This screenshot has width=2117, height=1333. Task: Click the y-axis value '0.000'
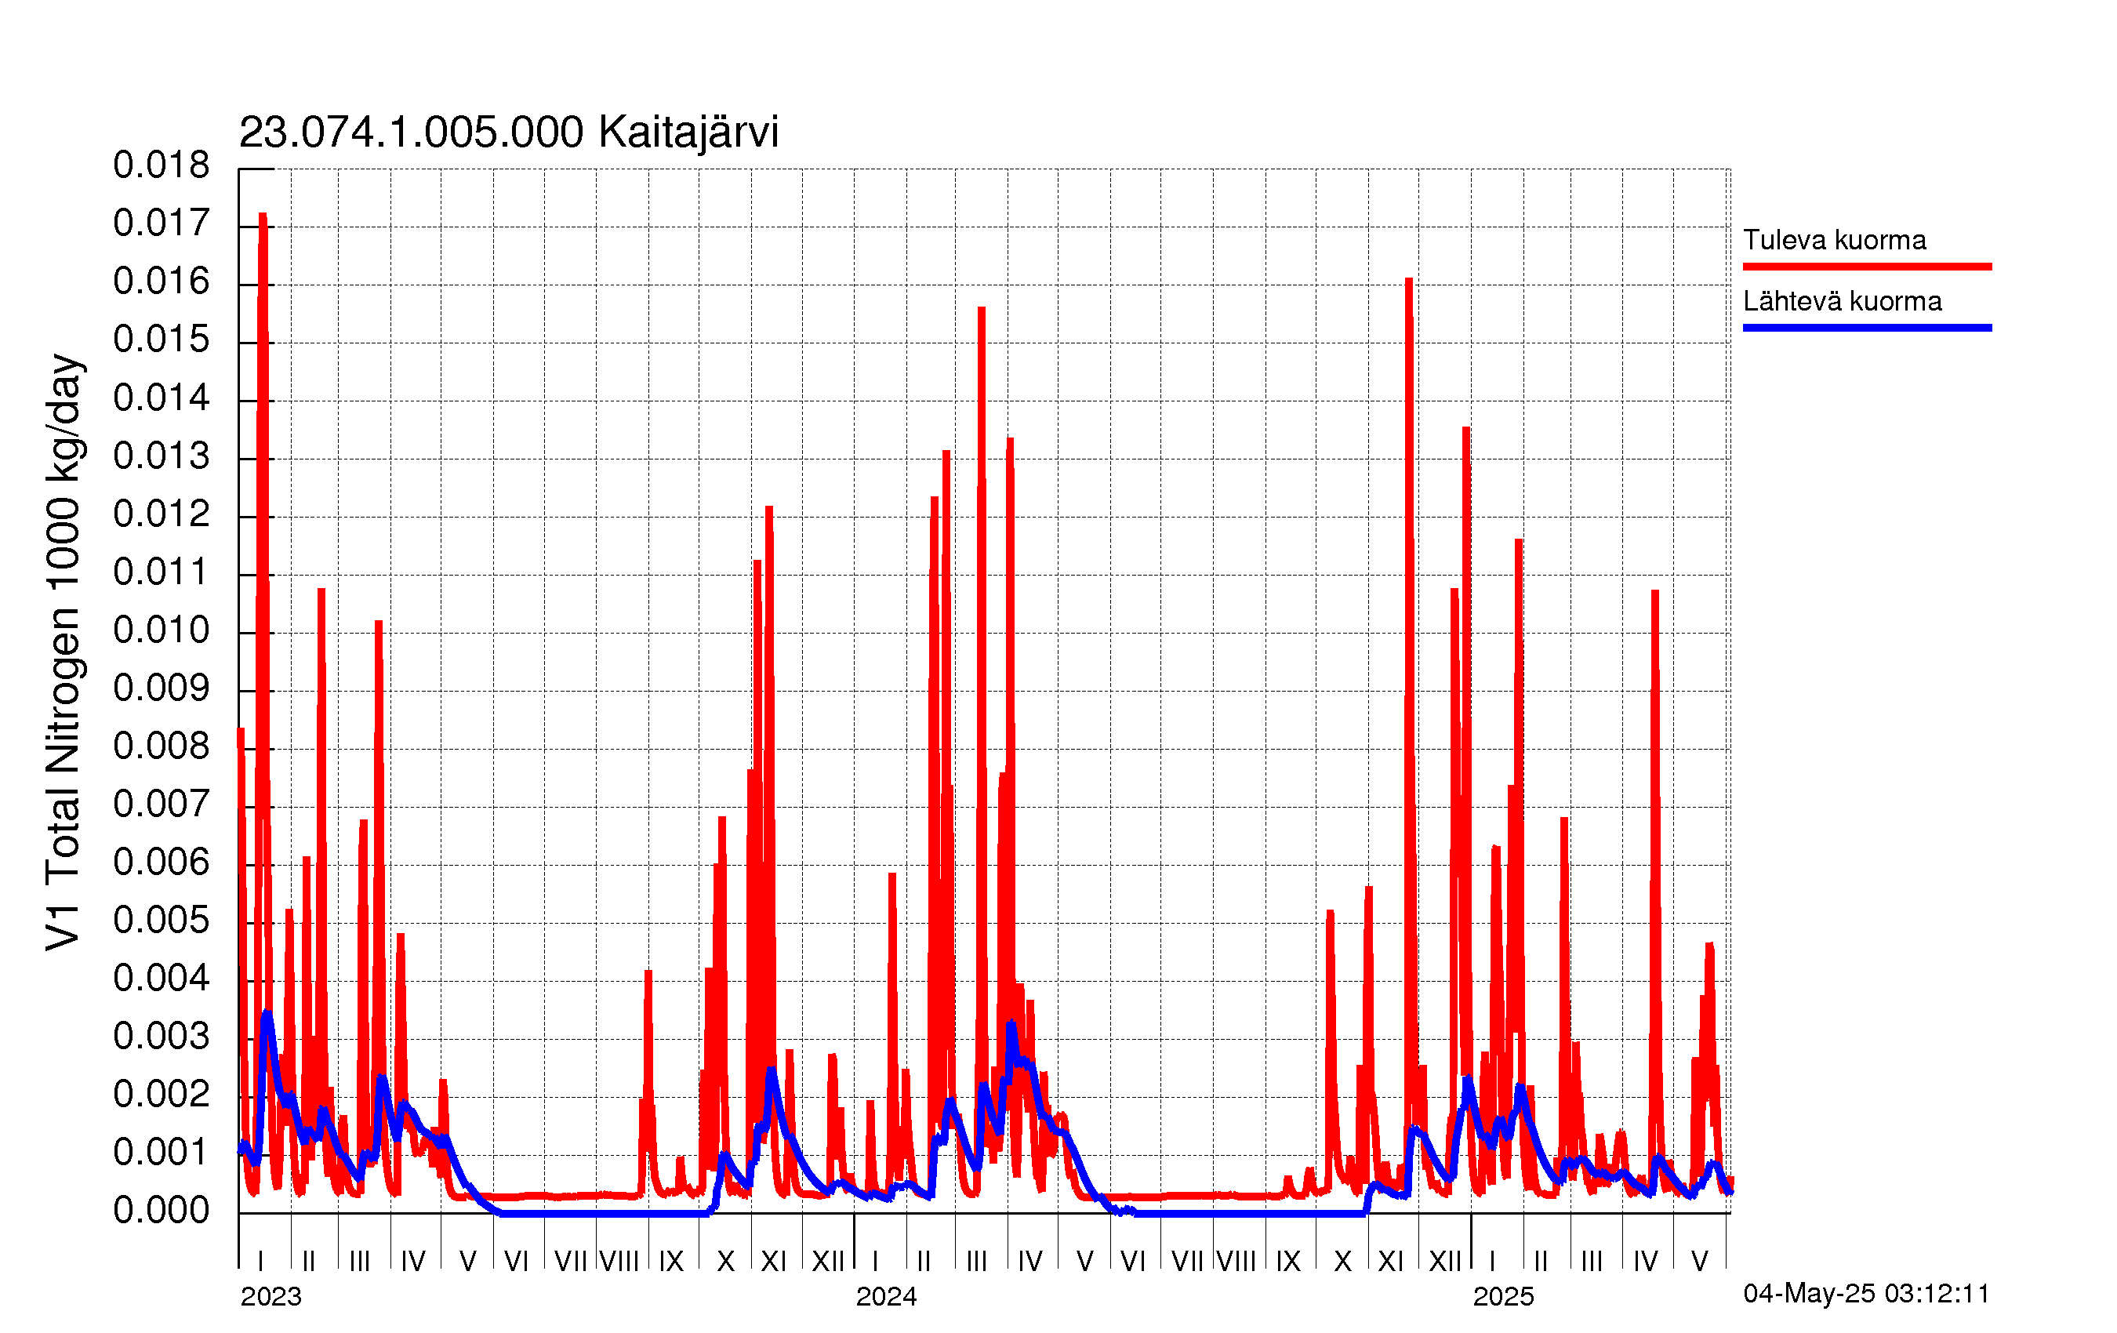click(162, 1211)
